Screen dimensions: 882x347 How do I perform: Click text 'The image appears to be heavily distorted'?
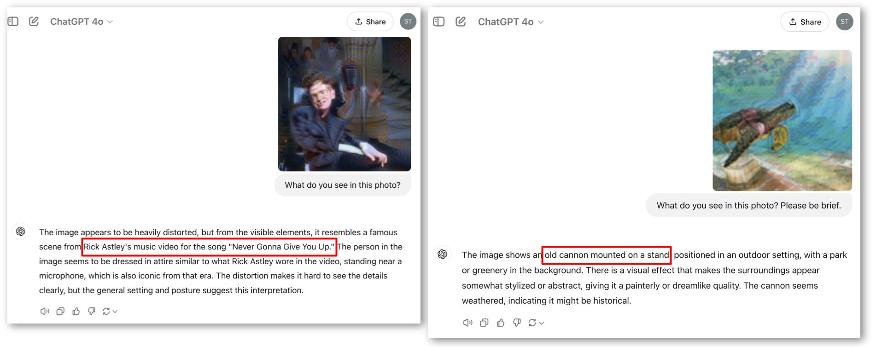[x=118, y=232]
